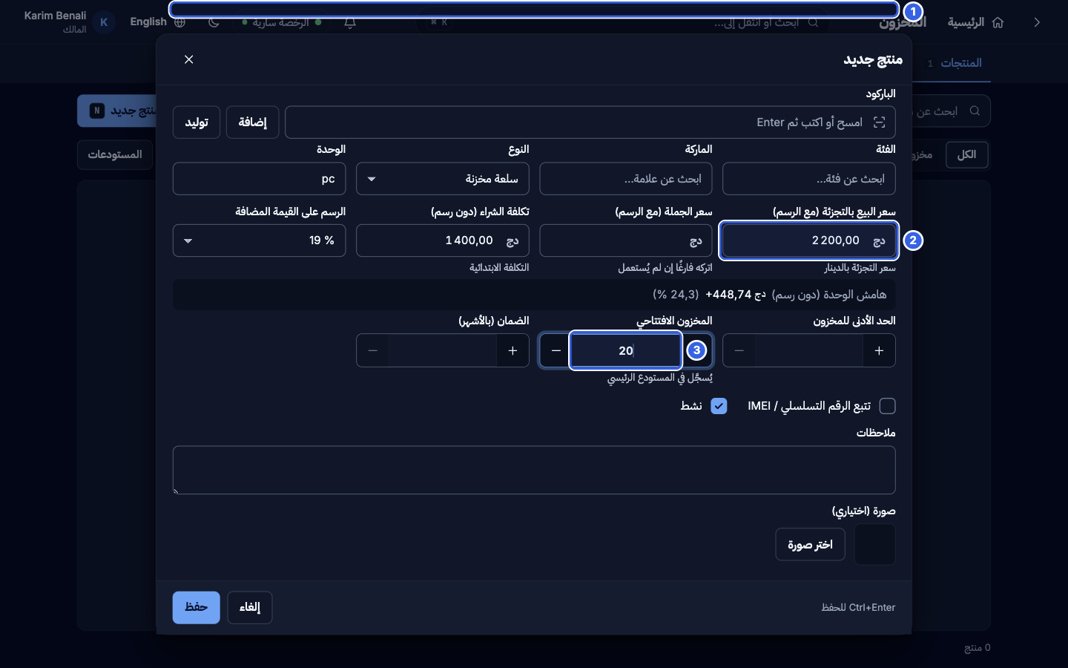The height and width of the screenshot is (668, 1068).
Task: Click the opening stock field showing 20
Action: click(626, 350)
